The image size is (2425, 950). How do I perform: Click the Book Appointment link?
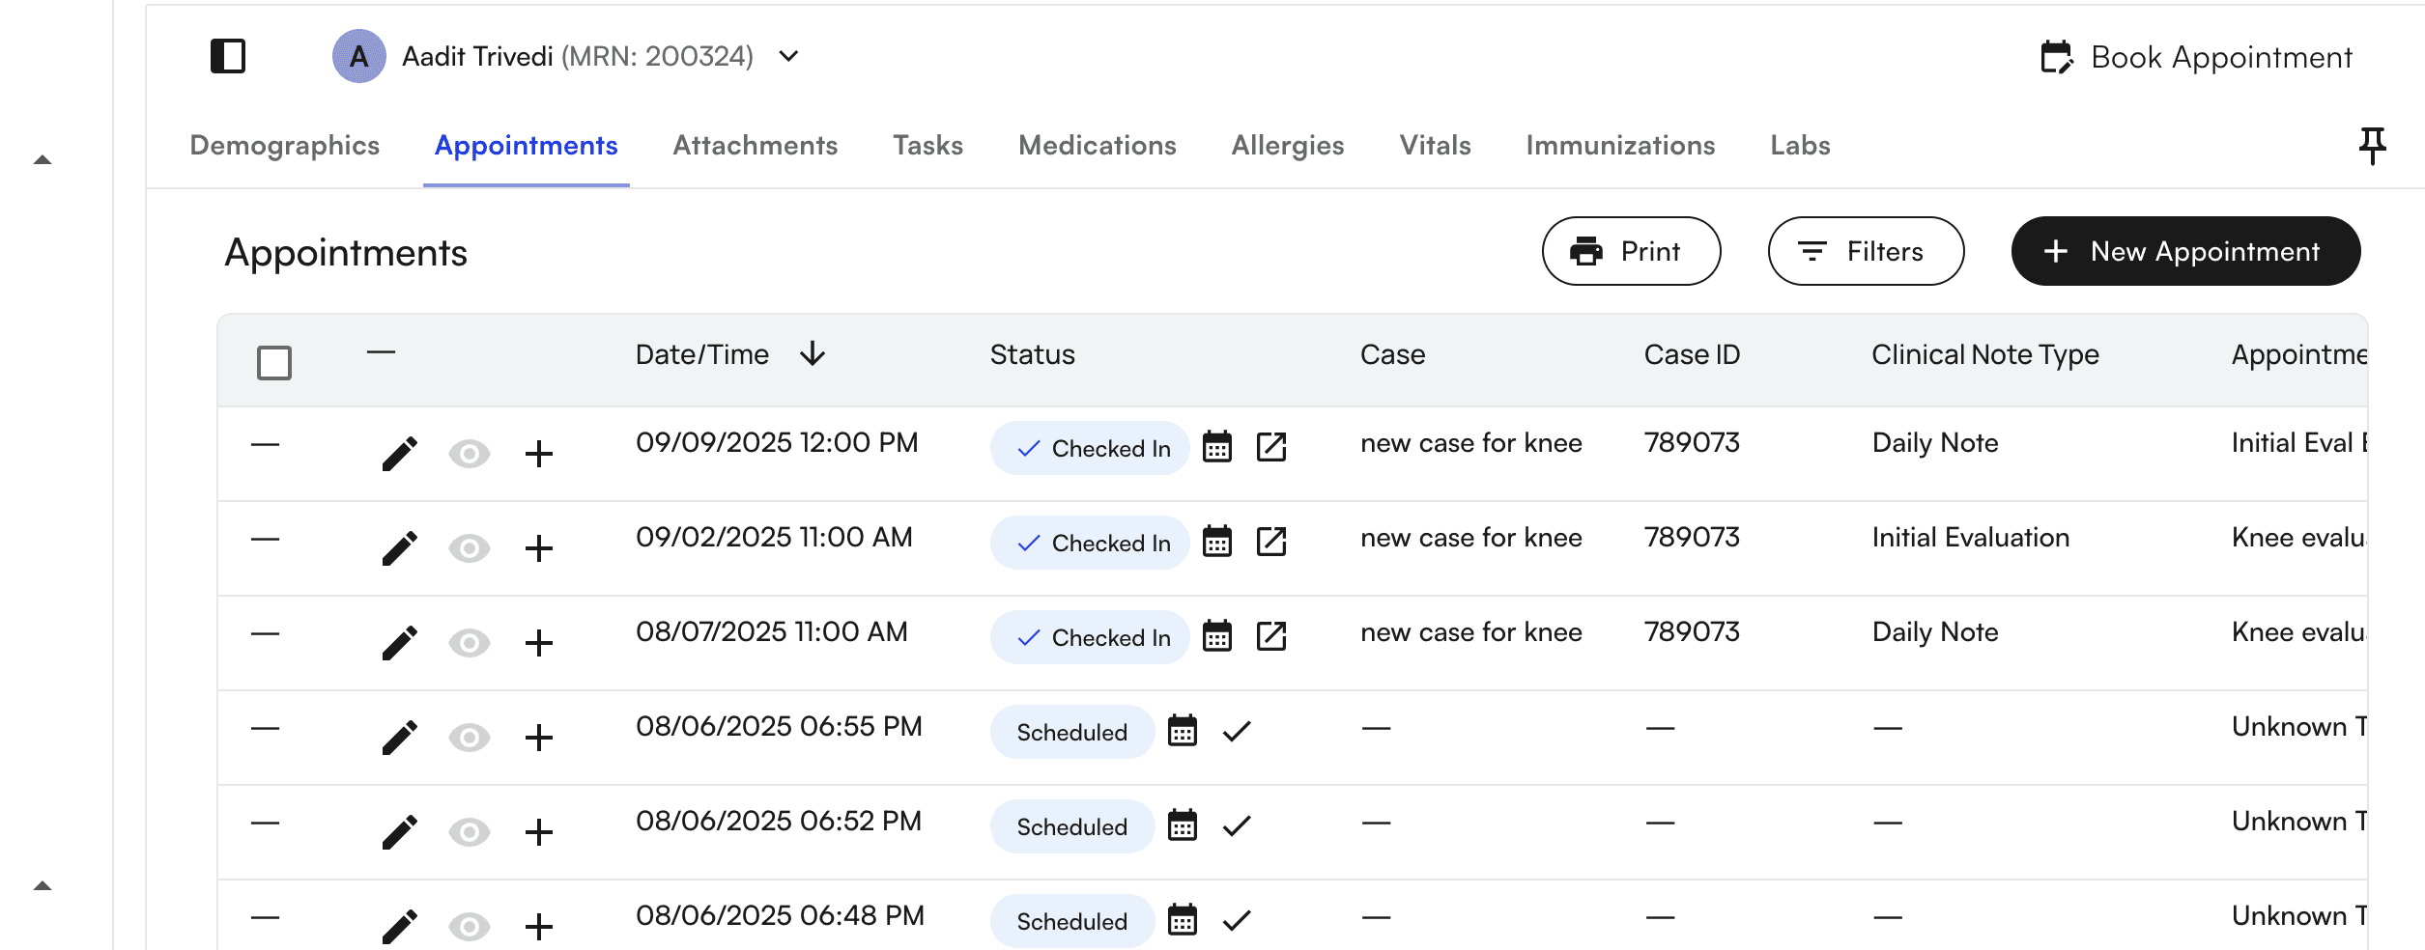tap(2196, 57)
